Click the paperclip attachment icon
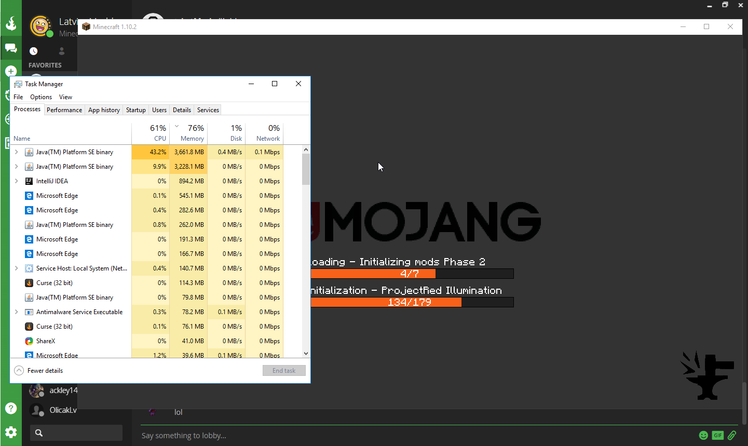Image resolution: width=748 pixels, height=446 pixels. (x=732, y=435)
